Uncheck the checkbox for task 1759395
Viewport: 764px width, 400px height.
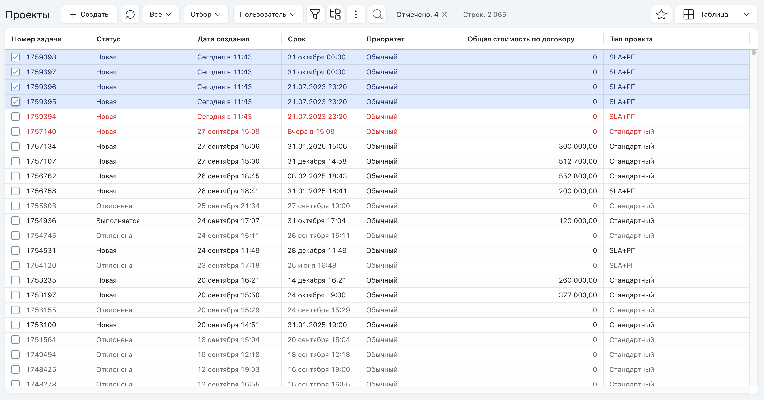click(x=15, y=102)
